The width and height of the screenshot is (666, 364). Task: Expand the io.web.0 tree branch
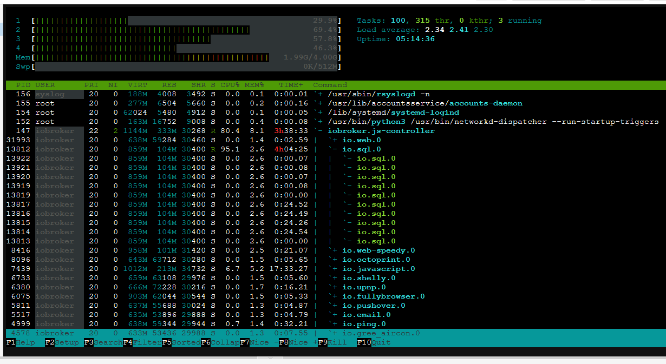pyautogui.click(x=334, y=140)
